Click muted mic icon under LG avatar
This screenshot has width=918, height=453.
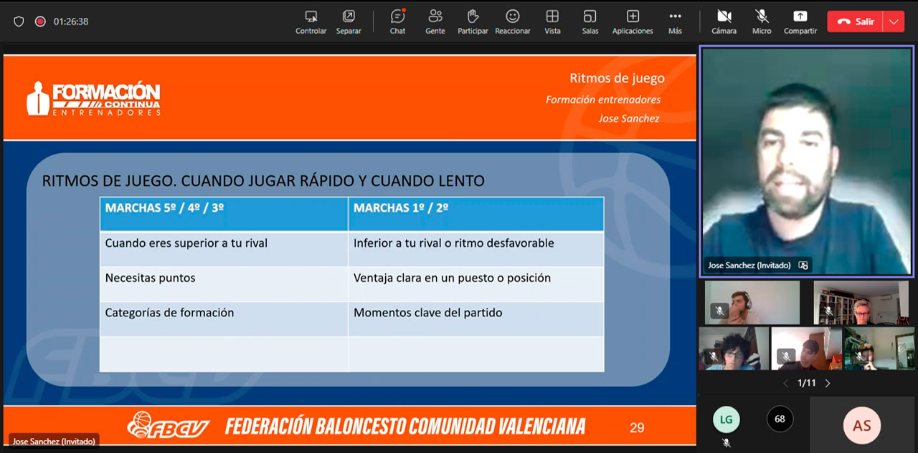(726, 444)
